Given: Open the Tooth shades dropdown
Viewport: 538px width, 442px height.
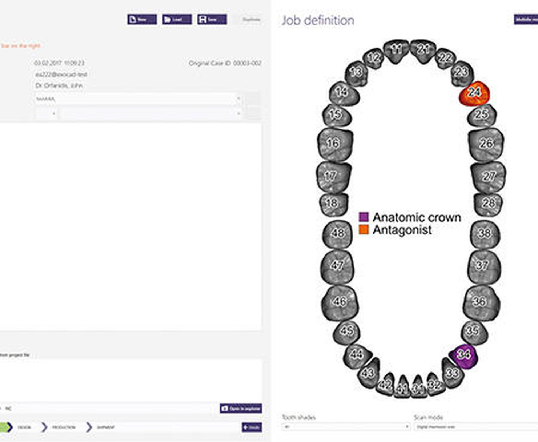Looking at the screenshot, I should pyautogui.click(x=346, y=427).
